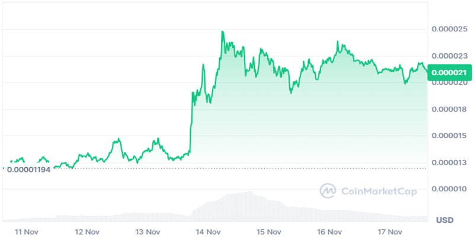The width and height of the screenshot is (474, 237).
Task: Click the 0.000015 price axis label
Action: click(450, 136)
